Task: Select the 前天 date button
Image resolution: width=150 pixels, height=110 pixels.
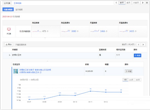Action: 128,3
